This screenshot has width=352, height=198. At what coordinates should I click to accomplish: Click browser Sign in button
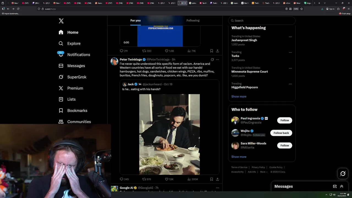click(x=330, y=9)
